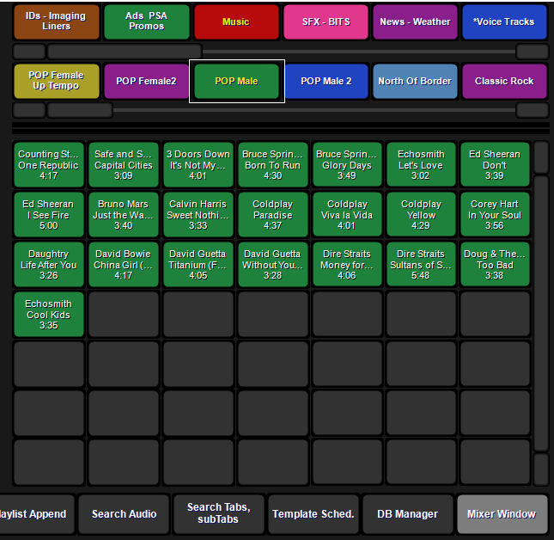
Task: Open the IDs - Imaging Liners tab
Action: [56, 21]
